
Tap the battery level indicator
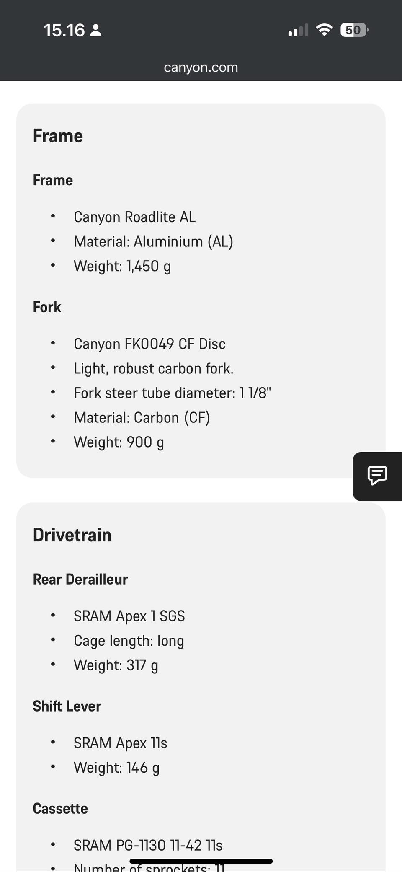point(354,30)
